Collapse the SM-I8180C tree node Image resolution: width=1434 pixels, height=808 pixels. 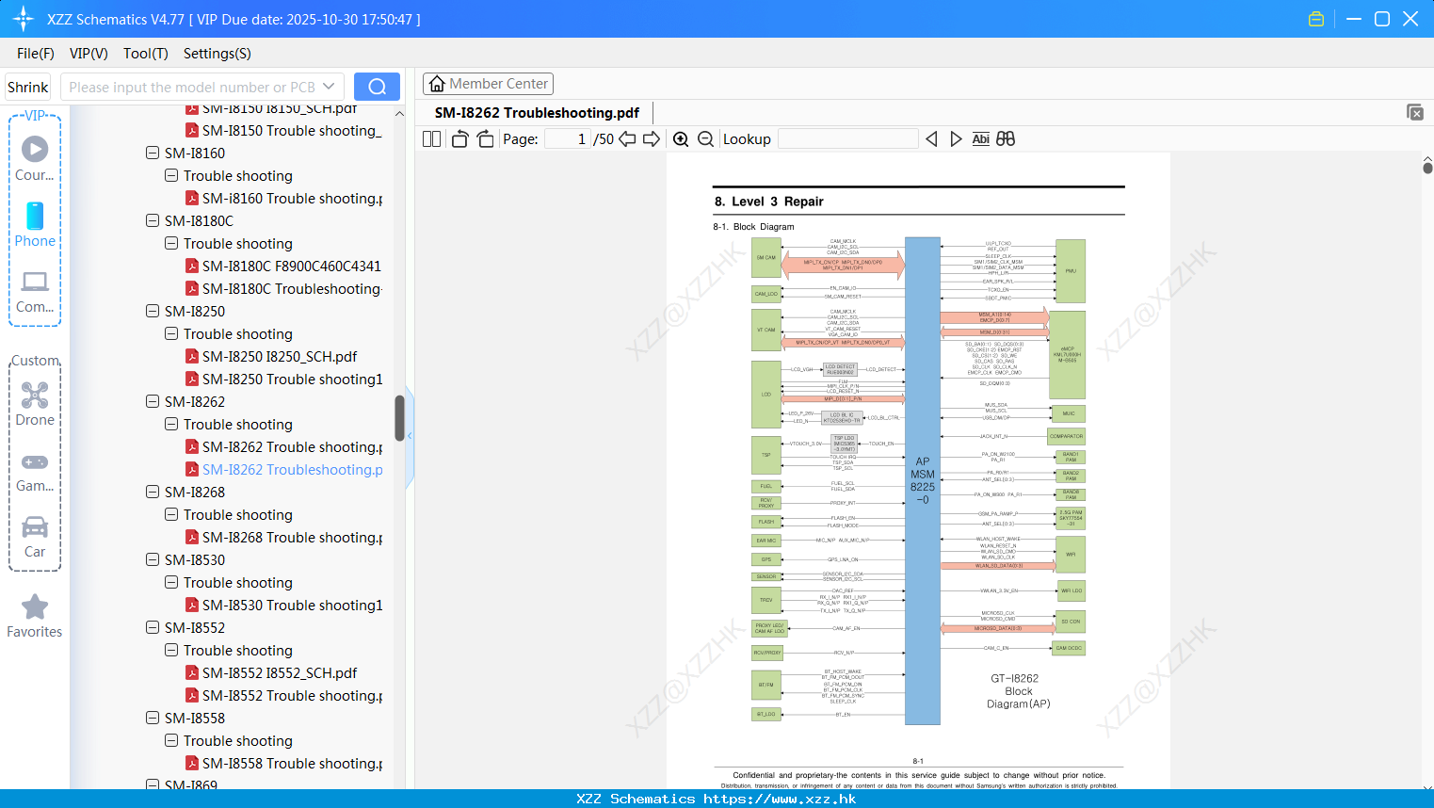(x=153, y=220)
